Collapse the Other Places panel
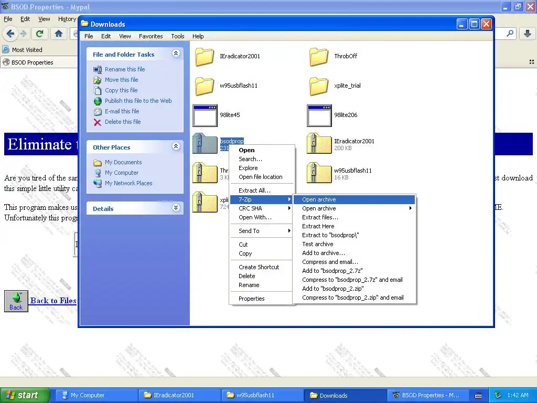The height and width of the screenshot is (403, 537). [x=176, y=146]
